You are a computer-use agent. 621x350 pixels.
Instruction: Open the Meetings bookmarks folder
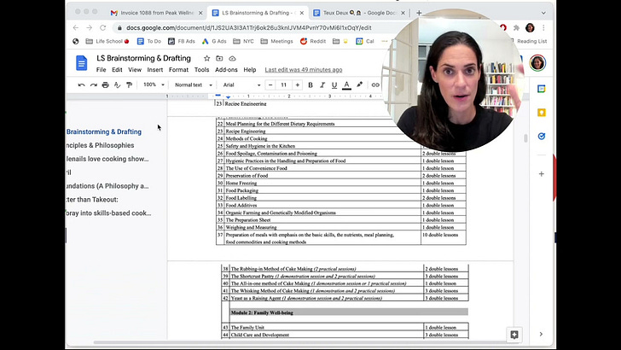[x=277, y=41]
